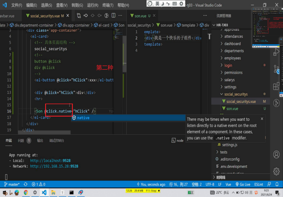Open the IME soft keyboard icon
The height and width of the screenshot is (197, 283).
coord(175,3)
